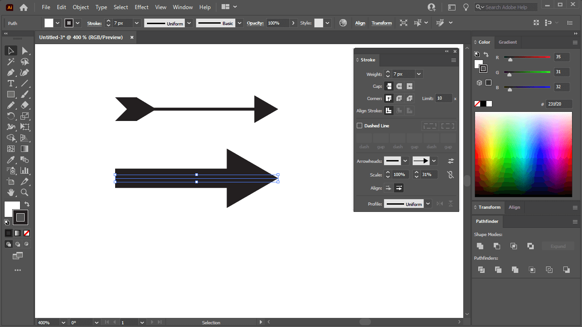Choose Round Join corner option
Viewport: 582px width, 327px height.
[x=399, y=98]
